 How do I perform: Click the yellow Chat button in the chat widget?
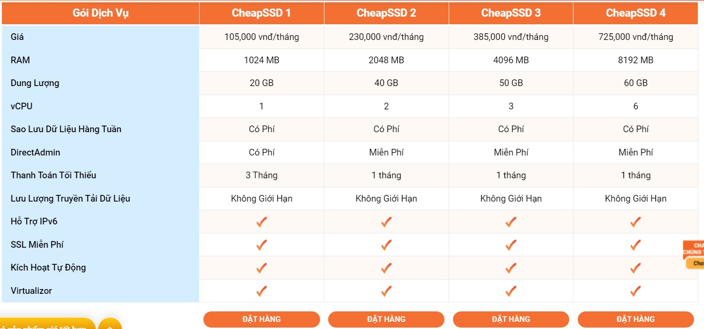pyautogui.click(x=696, y=263)
